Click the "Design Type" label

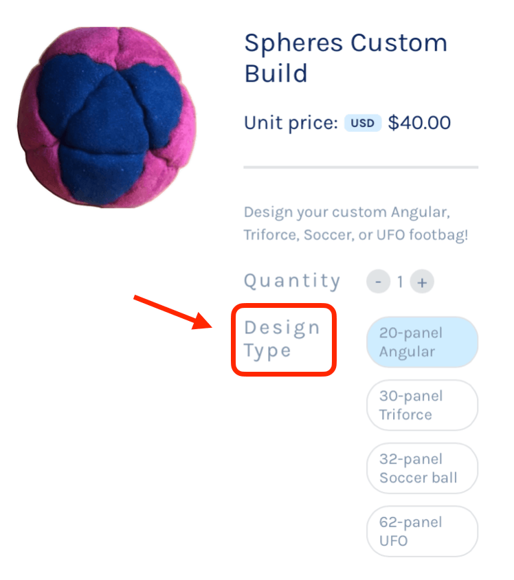pos(282,339)
